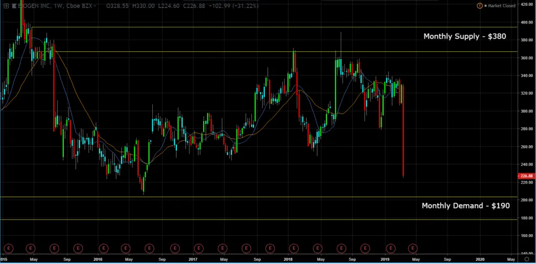
Task: Click the earnings marker for April 2018
Action: point(318,248)
